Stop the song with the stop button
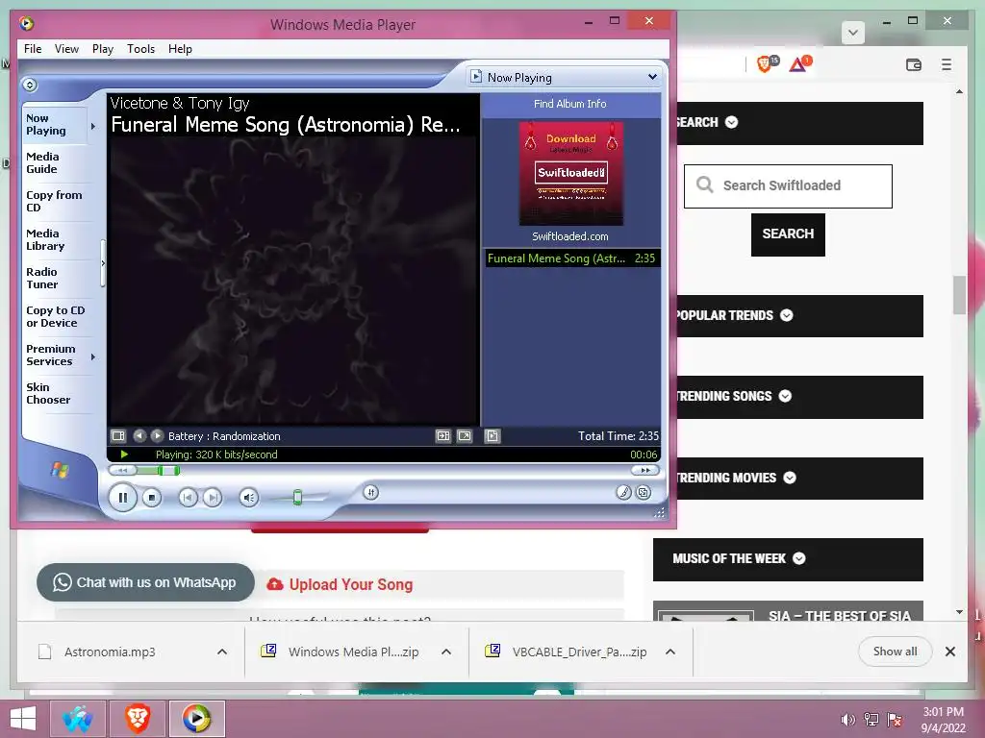This screenshot has height=738, width=985. (x=151, y=498)
